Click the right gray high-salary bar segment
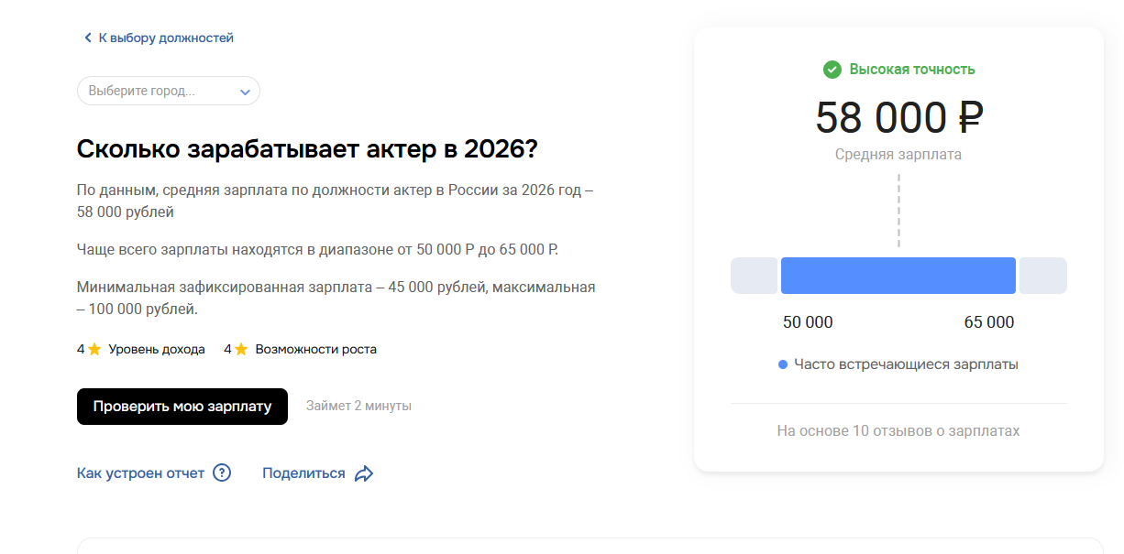1124x554 pixels. click(x=1043, y=276)
